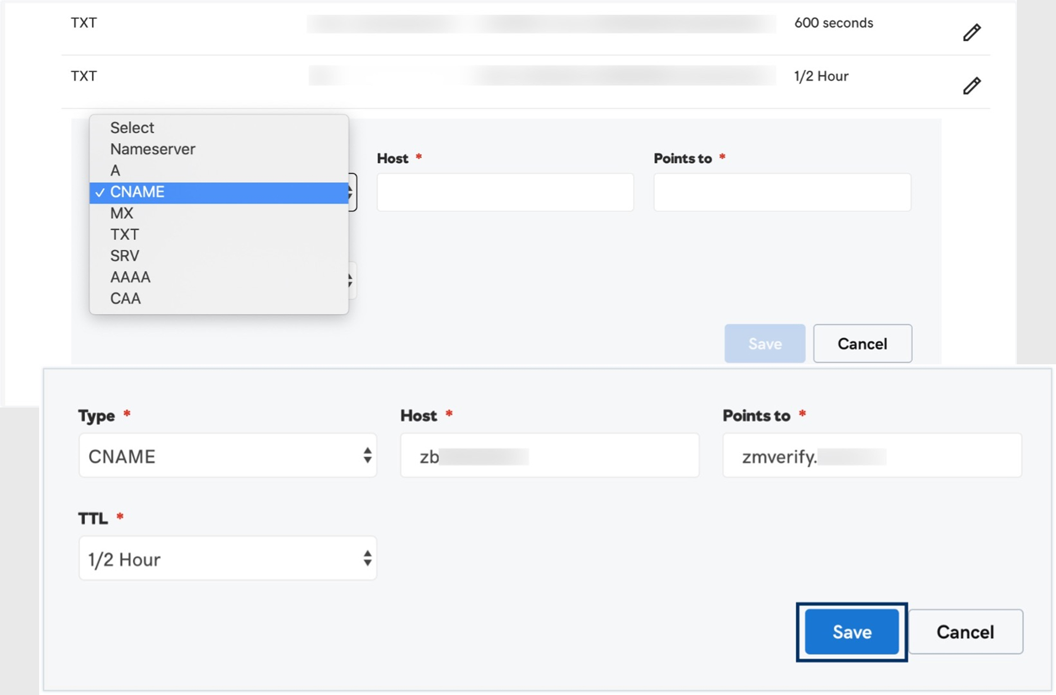1056x695 pixels.
Task: Open the TTL dropdown showing 1/2 Hour
Action: tap(228, 558)
